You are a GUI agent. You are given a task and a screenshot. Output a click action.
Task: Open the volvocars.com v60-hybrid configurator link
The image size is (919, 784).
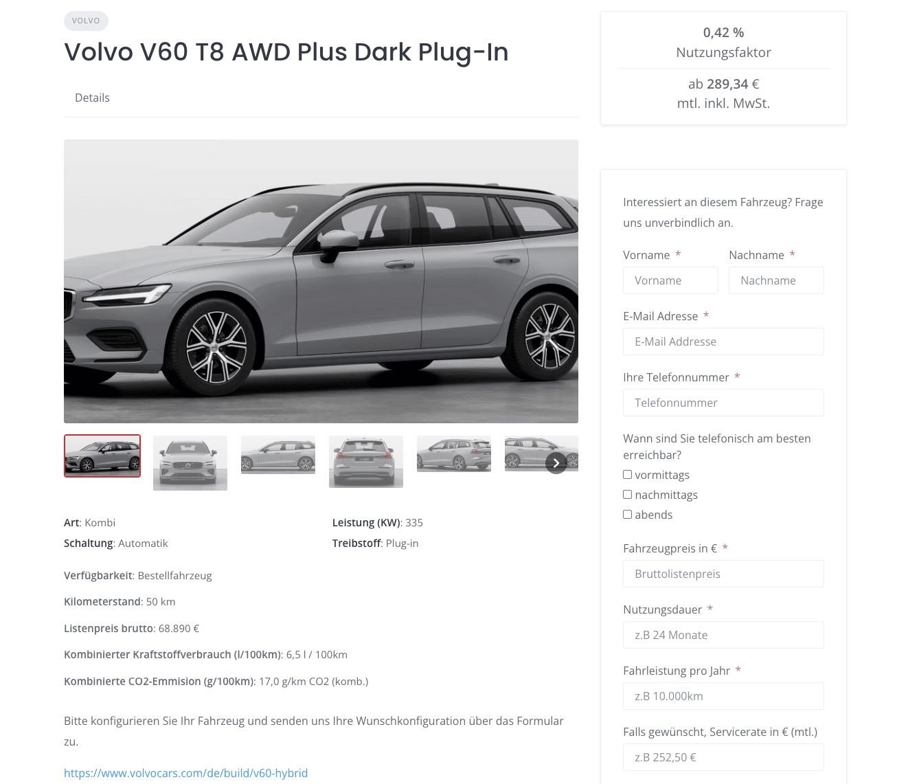click(x=185, y=773)
